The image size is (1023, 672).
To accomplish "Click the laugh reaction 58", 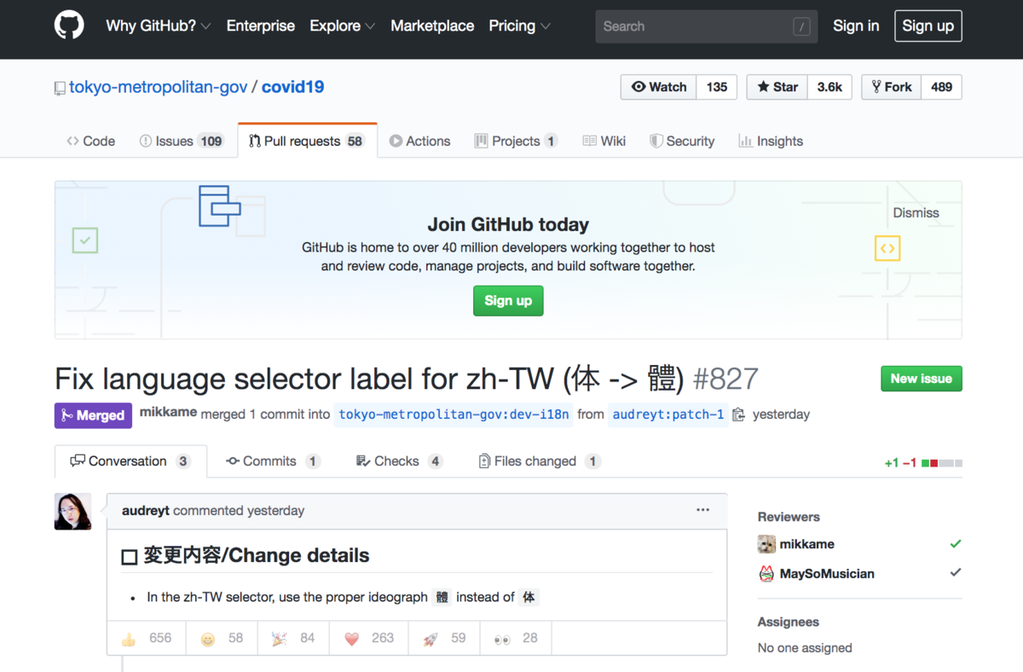I will click(x=222, y=638).
